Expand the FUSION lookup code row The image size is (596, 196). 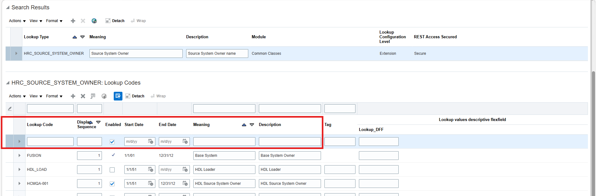pos(19,156)
